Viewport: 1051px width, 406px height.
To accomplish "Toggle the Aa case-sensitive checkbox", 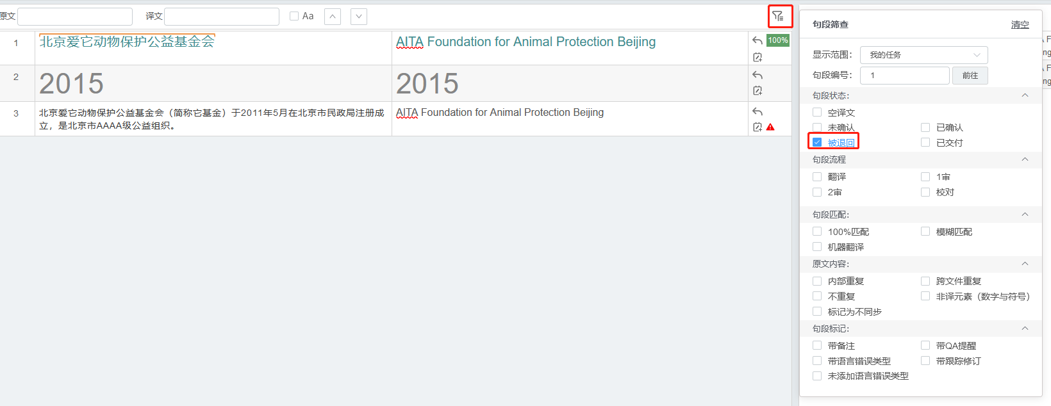I will pos(294,16).
